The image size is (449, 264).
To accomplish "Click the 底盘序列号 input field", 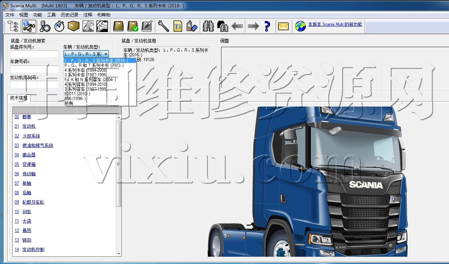I will pos(34,54).
